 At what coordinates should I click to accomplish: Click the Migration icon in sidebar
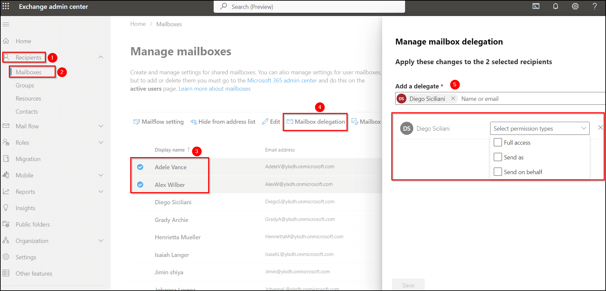coord(6,159)
